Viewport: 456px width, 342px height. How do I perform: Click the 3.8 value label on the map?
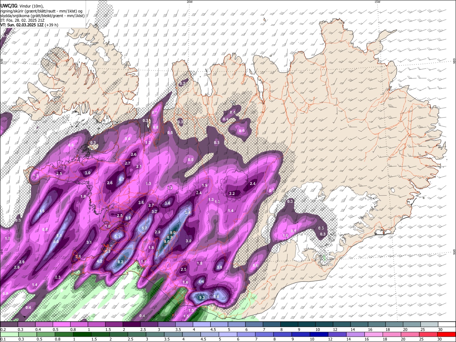pos(219,268)
